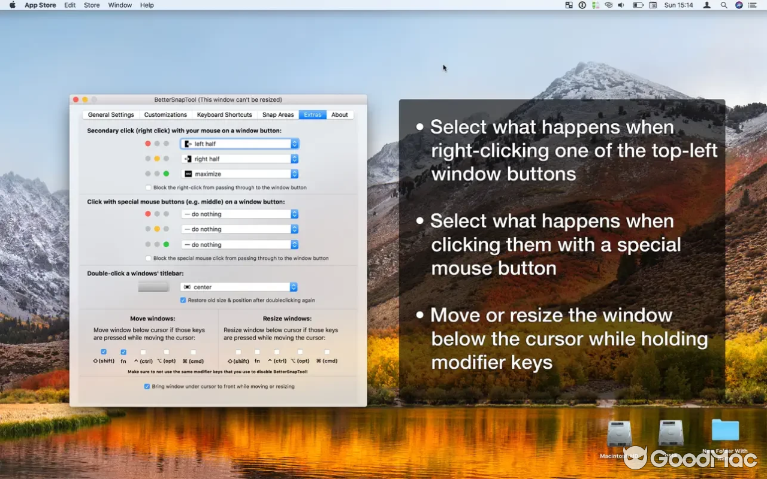The width and height of the screenshot is (767, 479).
Task: Uncheck restore old size after doubleclicking again
Action: tap(183, 300)
